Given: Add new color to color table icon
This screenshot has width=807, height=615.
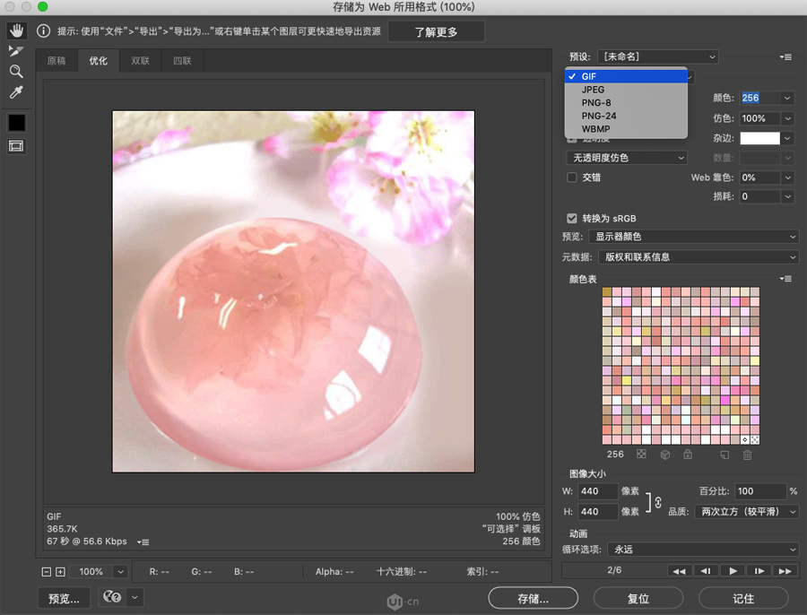Looking at the screenshot, I should [725, 455].
